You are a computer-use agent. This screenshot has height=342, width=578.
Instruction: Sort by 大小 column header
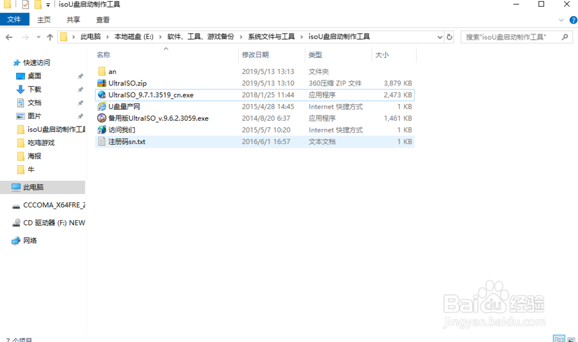click(x=382, y=55)
